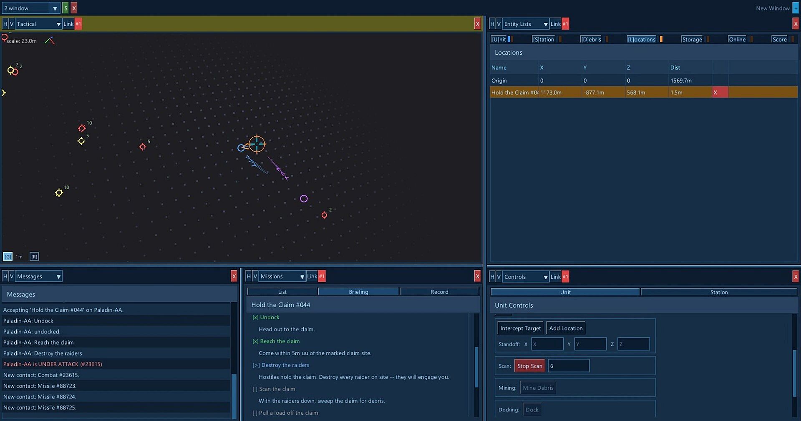This screenshot has height=421, width=801.
Task: Switch to the Online tab
Action: (x=737, y=39)
